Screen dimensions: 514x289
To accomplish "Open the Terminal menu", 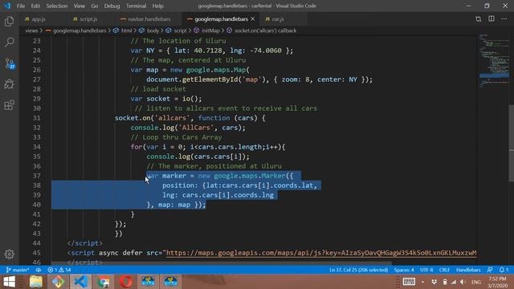I will point(136,6).
